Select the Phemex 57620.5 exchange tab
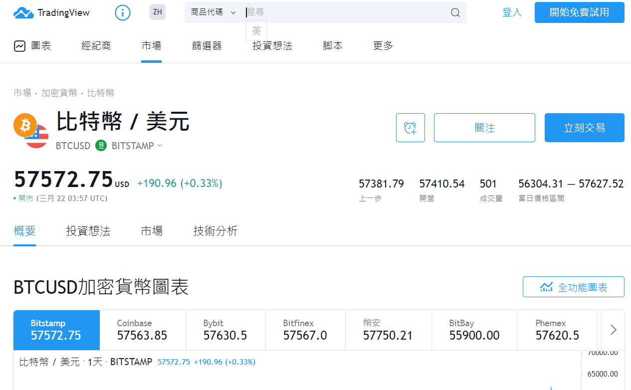The height and width of the screenshot is (390, 631). point(558,330)
